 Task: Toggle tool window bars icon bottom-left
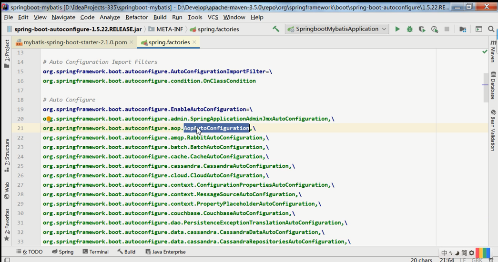7,260
